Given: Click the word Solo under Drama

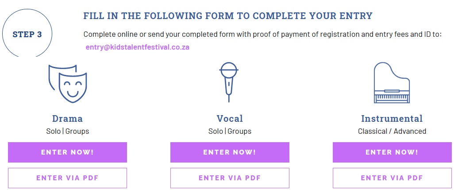Looking at the screenshot, I should (54, 131).
